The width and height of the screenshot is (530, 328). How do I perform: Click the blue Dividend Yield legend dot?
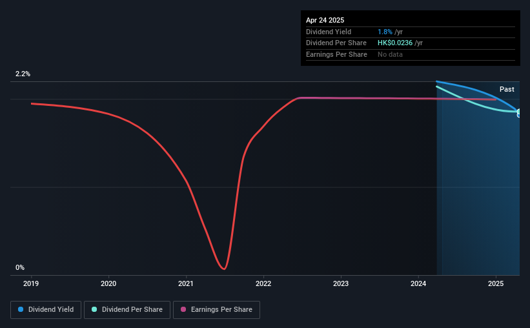pyautogui.click(x=21, y=309)
